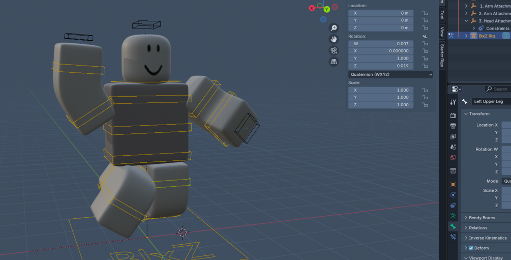Toggle the Scale X lock
This screenshot has height=260, width=511.
[425, 90]
